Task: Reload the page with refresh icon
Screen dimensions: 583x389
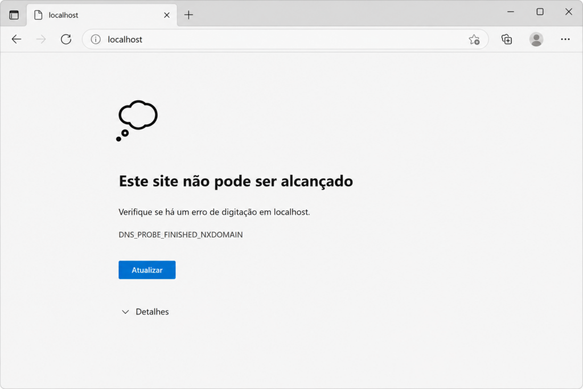Action: pos(66,39)
